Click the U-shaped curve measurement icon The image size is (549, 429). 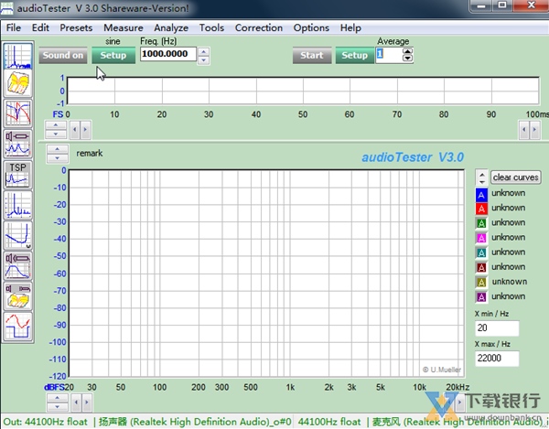click(17, 235)
